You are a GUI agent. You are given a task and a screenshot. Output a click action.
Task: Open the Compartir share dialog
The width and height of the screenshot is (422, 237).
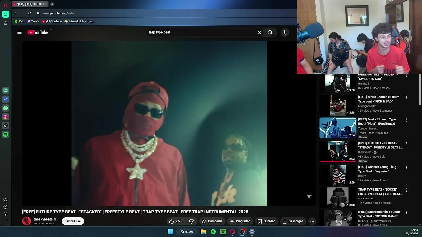pos(212,221)
